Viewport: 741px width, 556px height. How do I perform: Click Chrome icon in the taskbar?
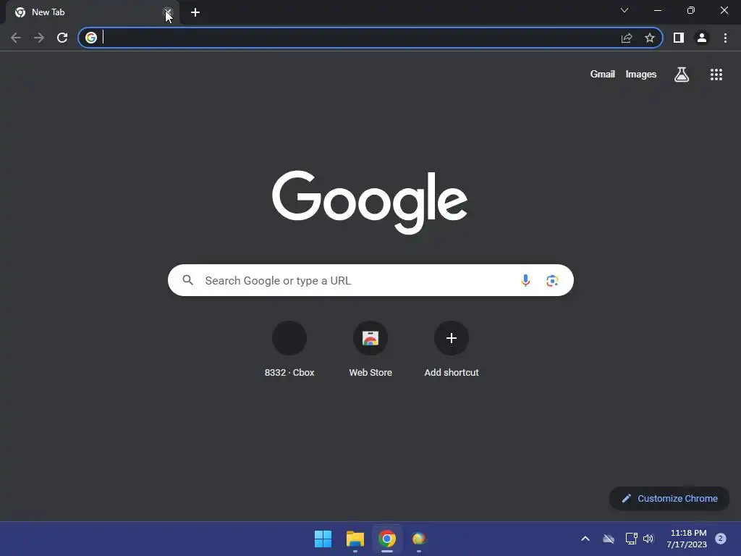387,539
